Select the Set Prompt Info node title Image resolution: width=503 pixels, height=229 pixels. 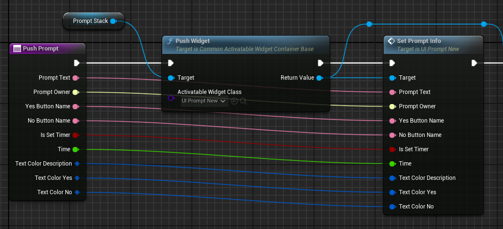tap(419, 41)
